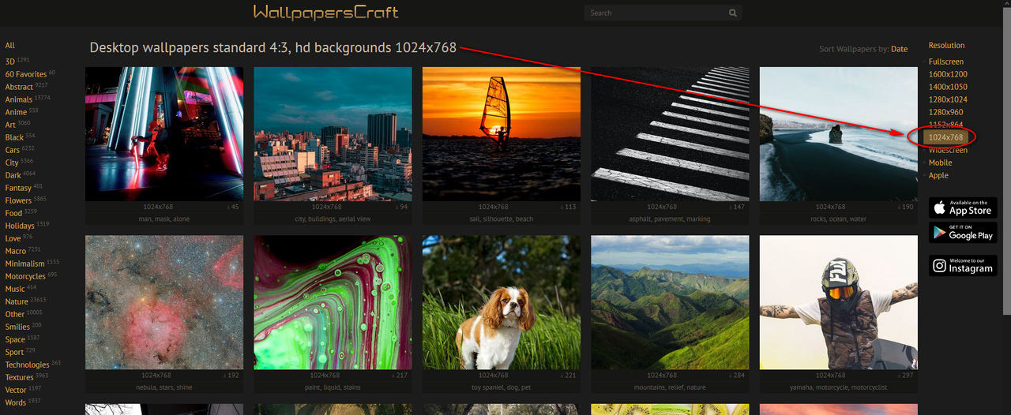This screenshot has height=415, width=1011.
Task: Open the Food category
Action: click(13, 213)
